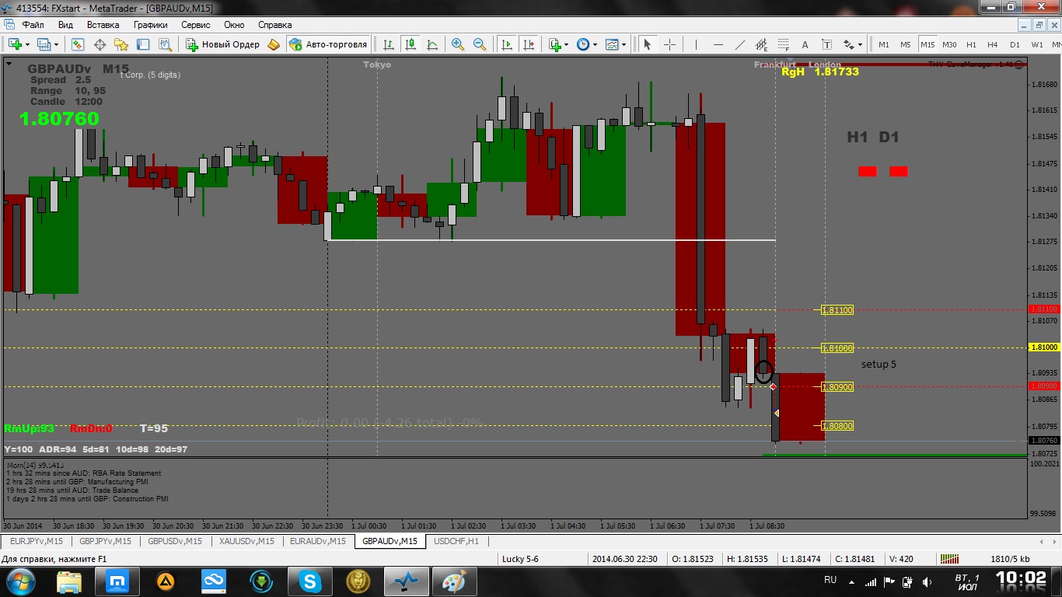The height and width of the screenshot is (597, 1062).
Task: Expand the new chart dropdown arrow
Action: pyautogui.click(x=28, y=44)
